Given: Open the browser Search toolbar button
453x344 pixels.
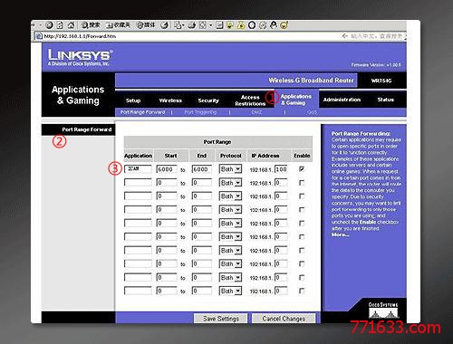Looking at the screenshot, I should [91, 25].
